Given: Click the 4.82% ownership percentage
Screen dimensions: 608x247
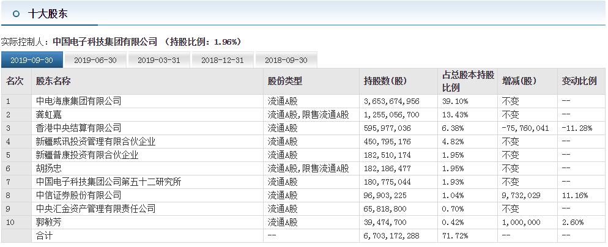Looking at the screenshot, I should (453, 141).
